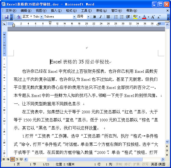Apply numbered list formatting

(x=116, y=17)
